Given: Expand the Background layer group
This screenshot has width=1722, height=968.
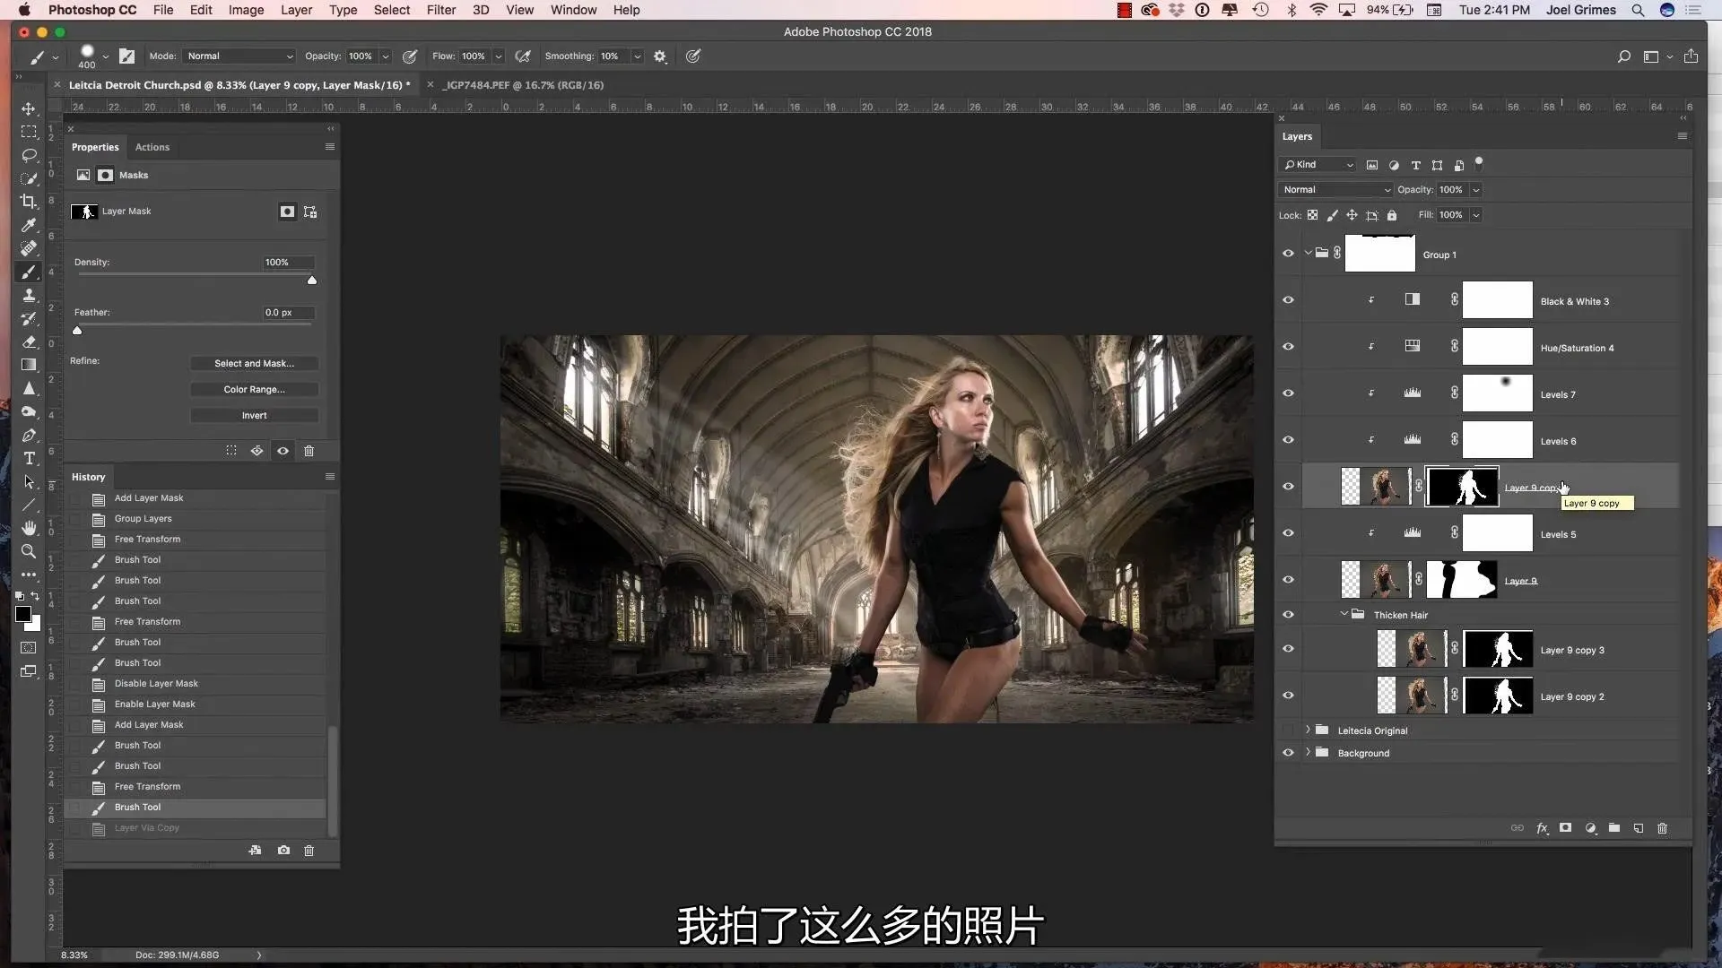Looking at the screenshot, I should (1308, 752).
